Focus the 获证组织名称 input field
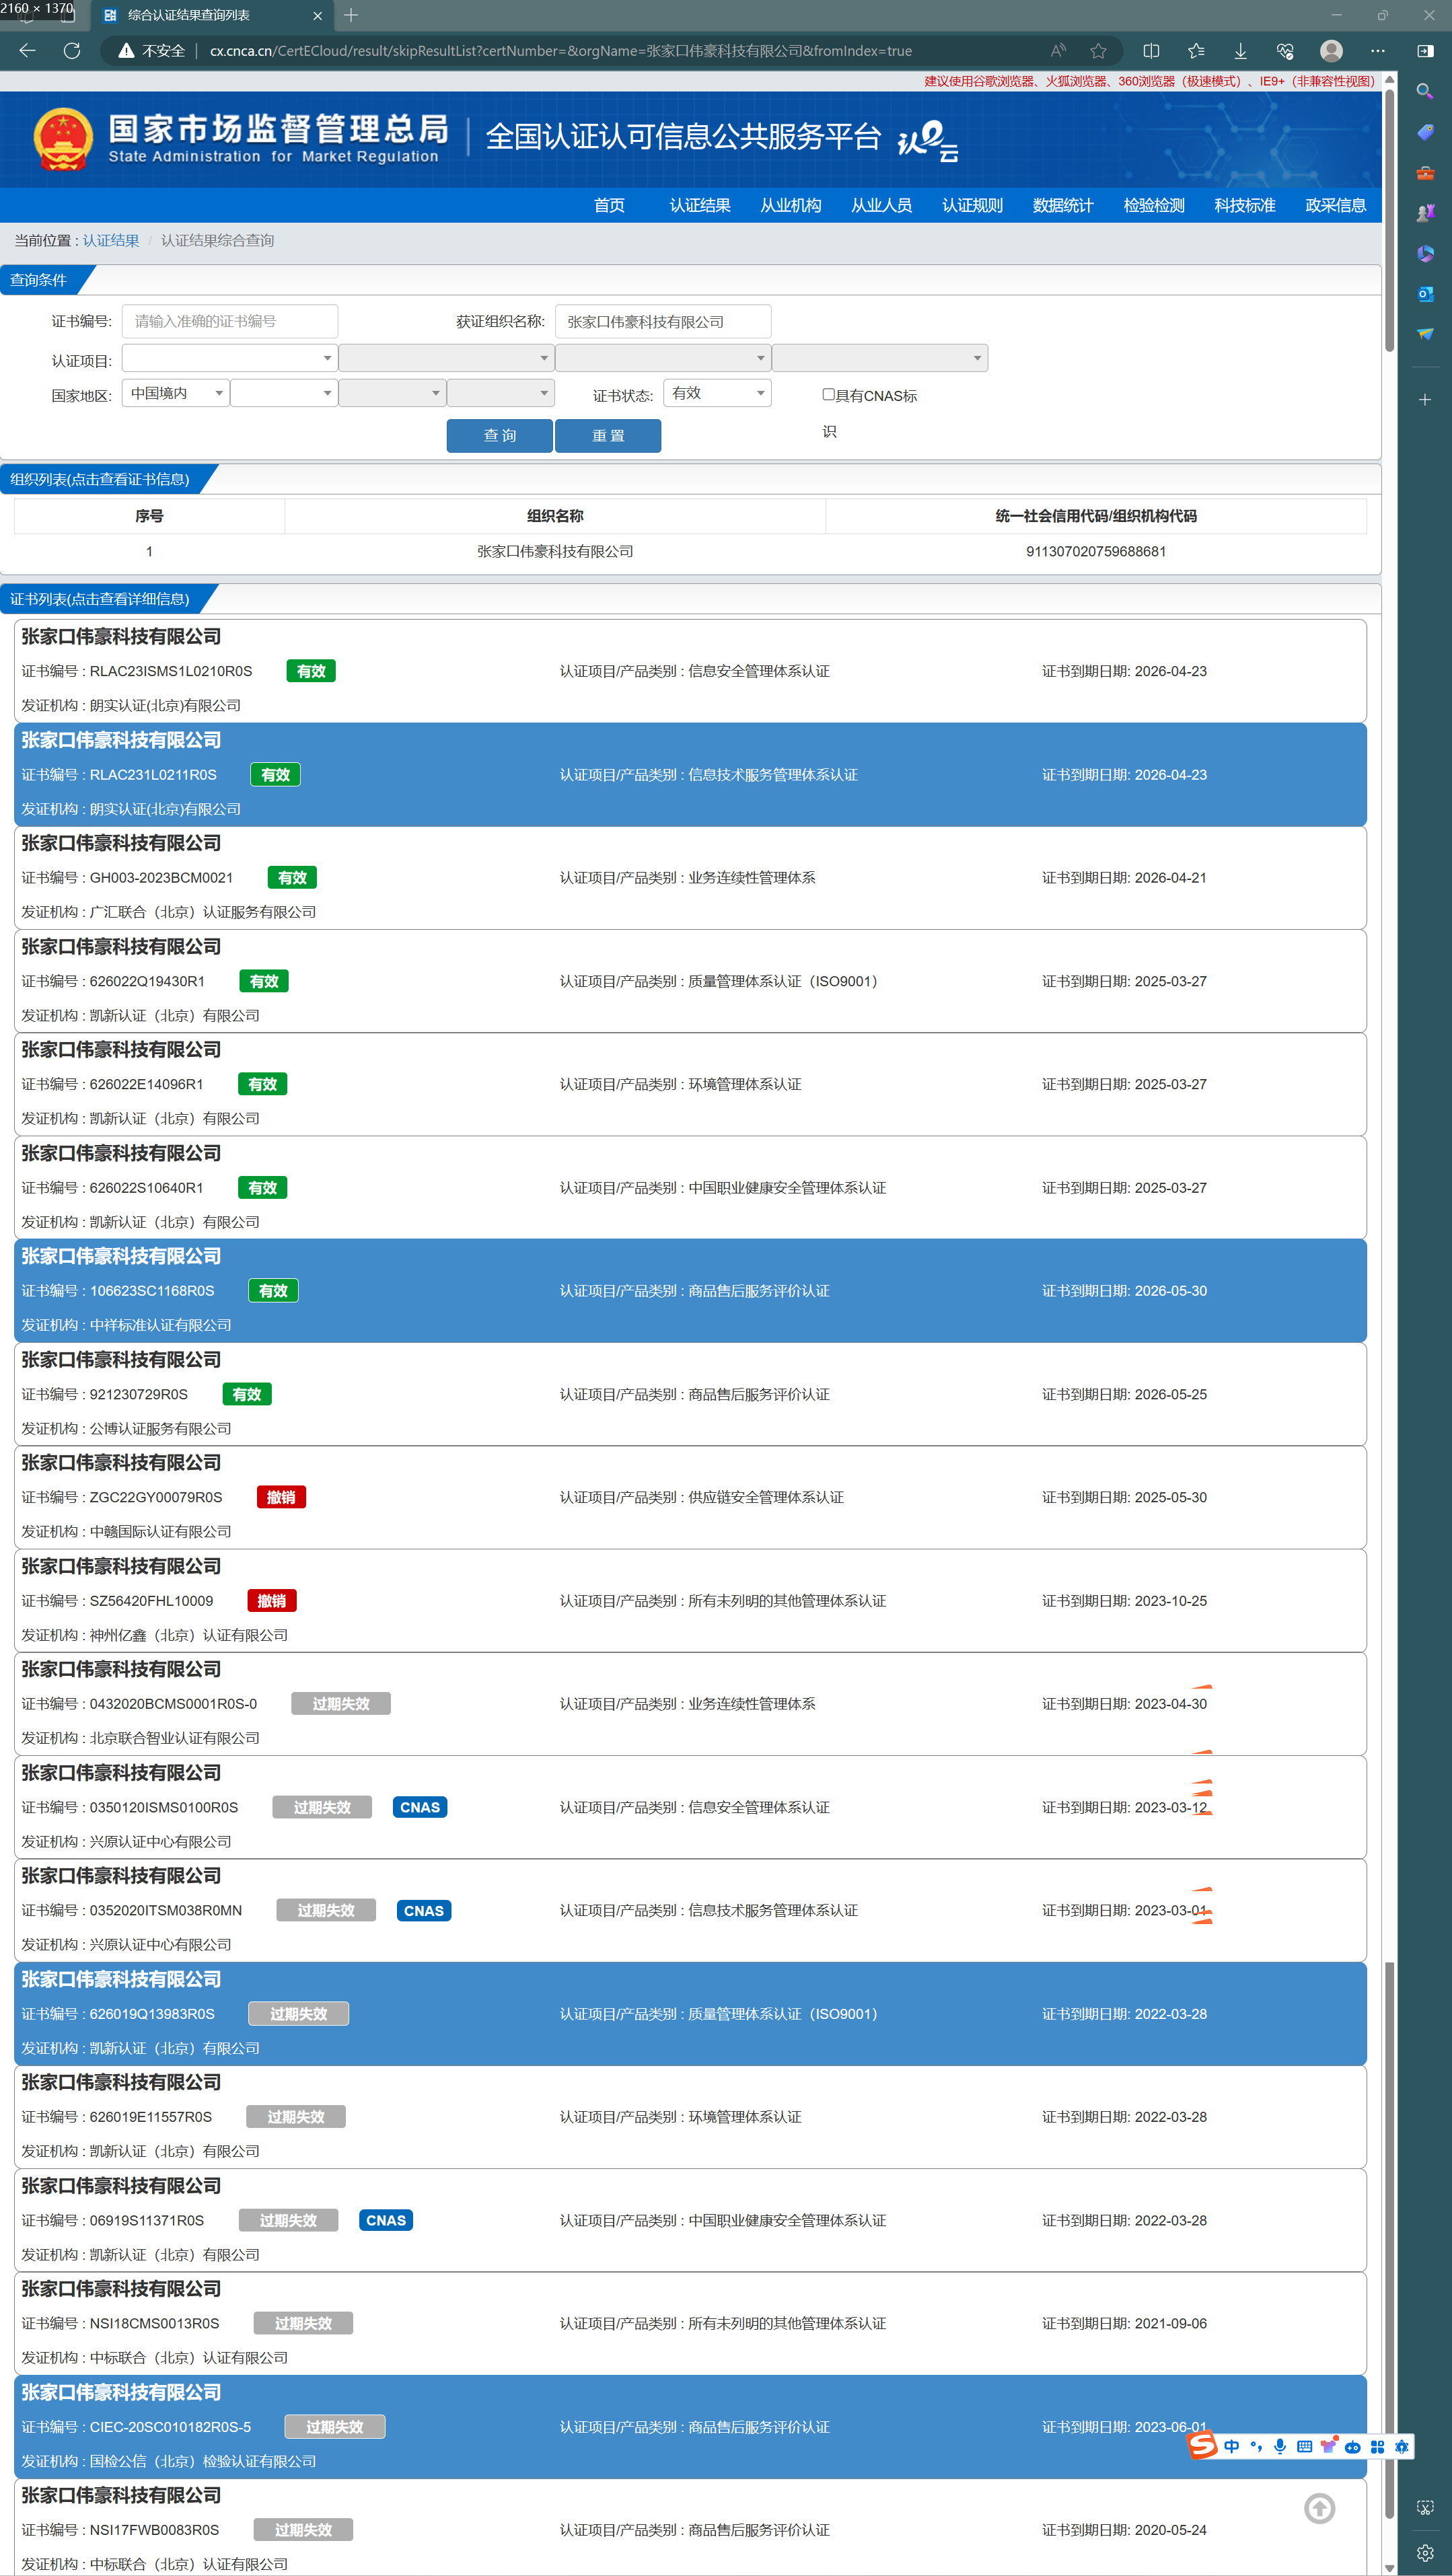The height and width of the screenshot is (2576, 1452). [x=663, y=321]
